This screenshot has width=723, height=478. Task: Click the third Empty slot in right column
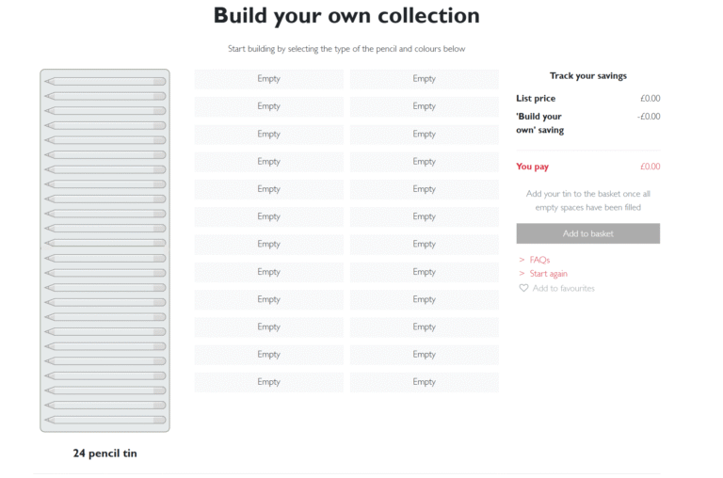pyautogui.click(x=424, y=134)
